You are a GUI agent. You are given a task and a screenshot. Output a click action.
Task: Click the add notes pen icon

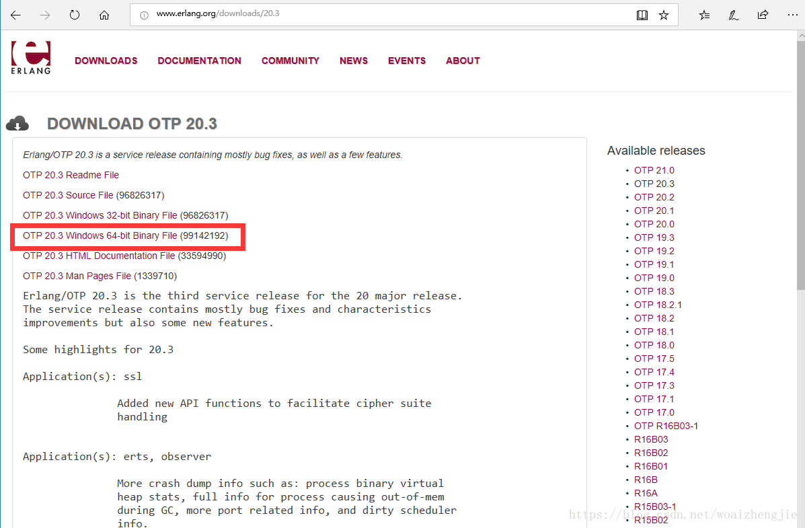tap(733, 15)
